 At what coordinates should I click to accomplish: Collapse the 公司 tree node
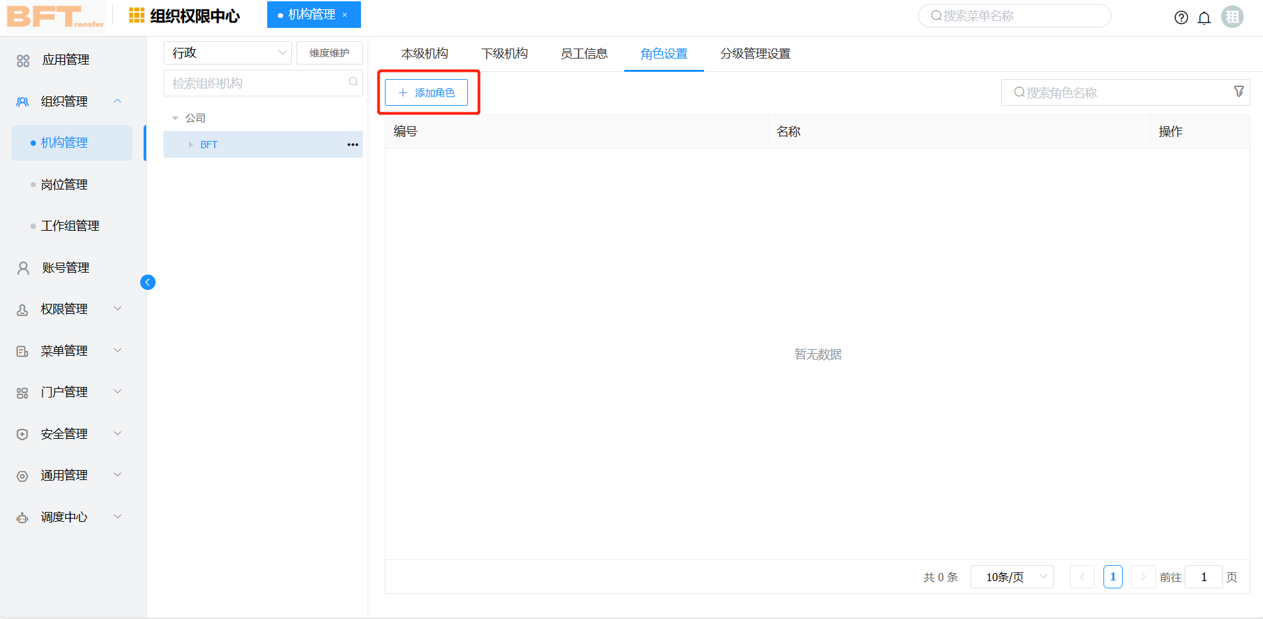tap(175, 118)
